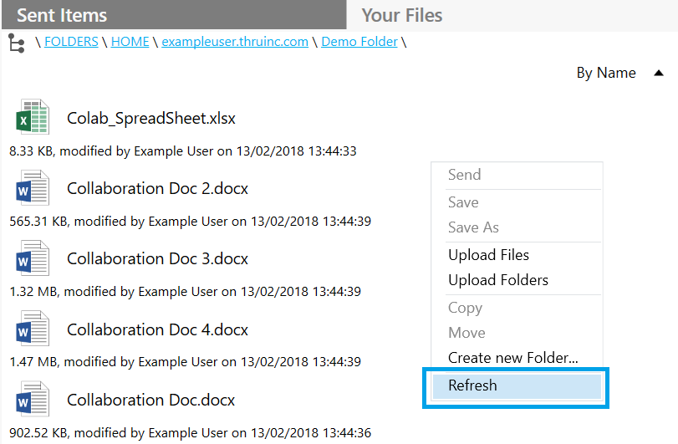
Task: Click the Word icon for Collaboration Doc 2.docx
Action: pos(33,187)
